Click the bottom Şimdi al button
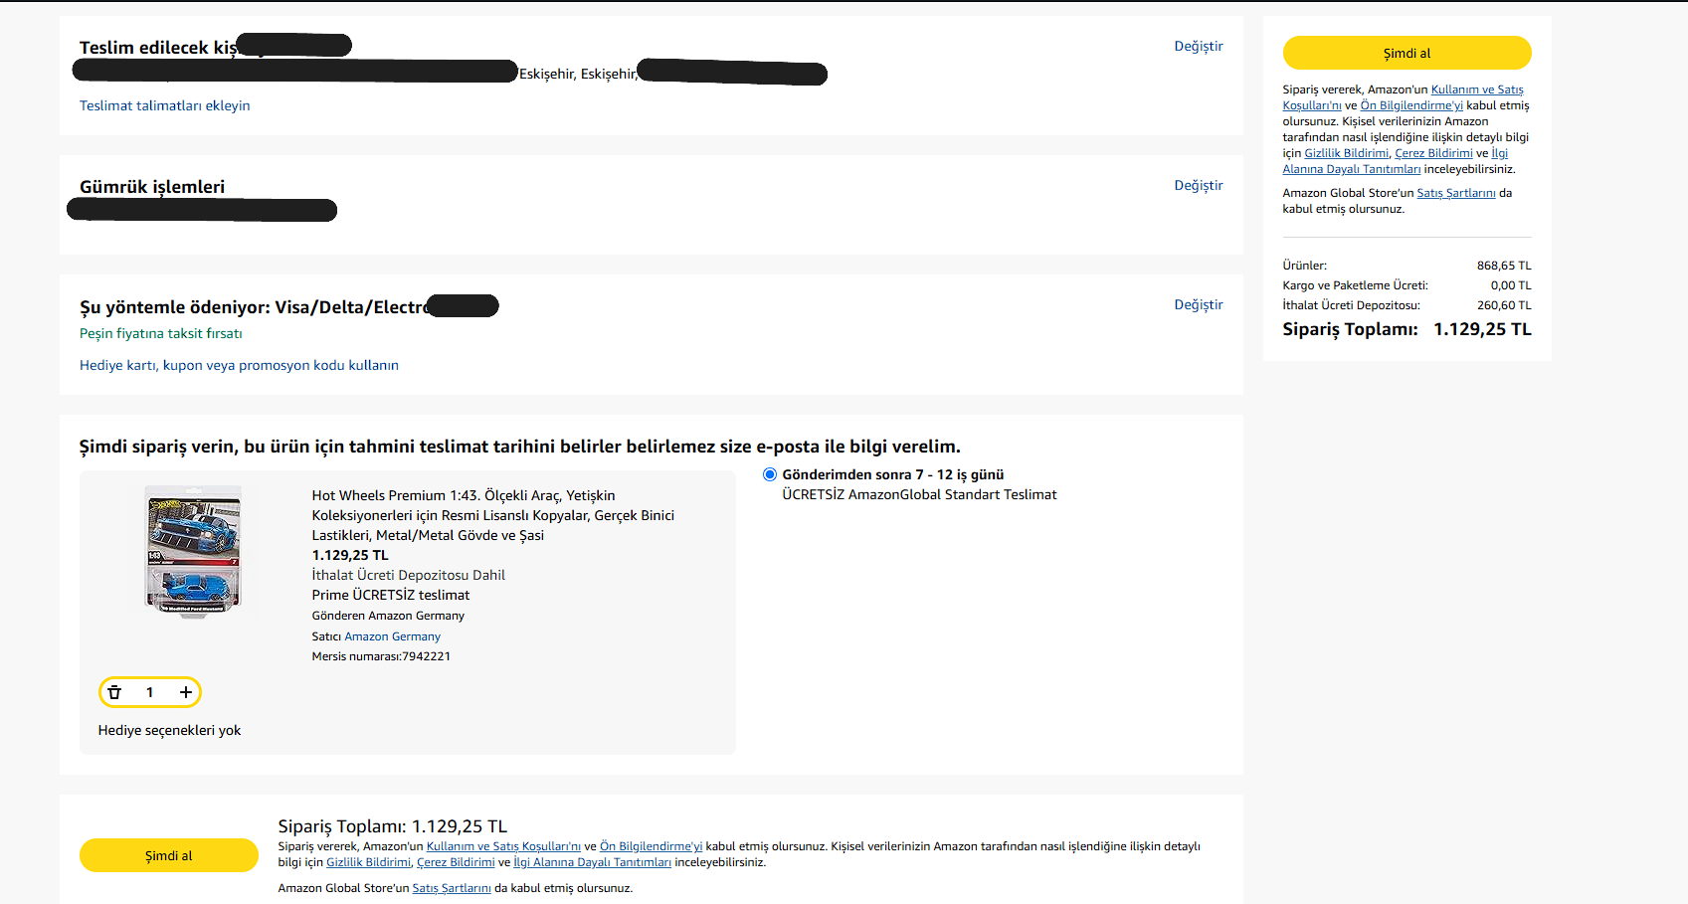1688x904 pixels. 169,855
